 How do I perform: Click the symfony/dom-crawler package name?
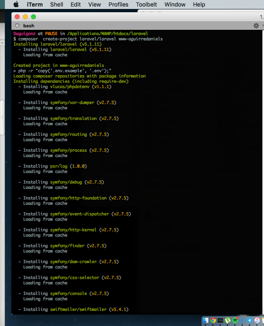pyautogui.click(x=73, y=262)
